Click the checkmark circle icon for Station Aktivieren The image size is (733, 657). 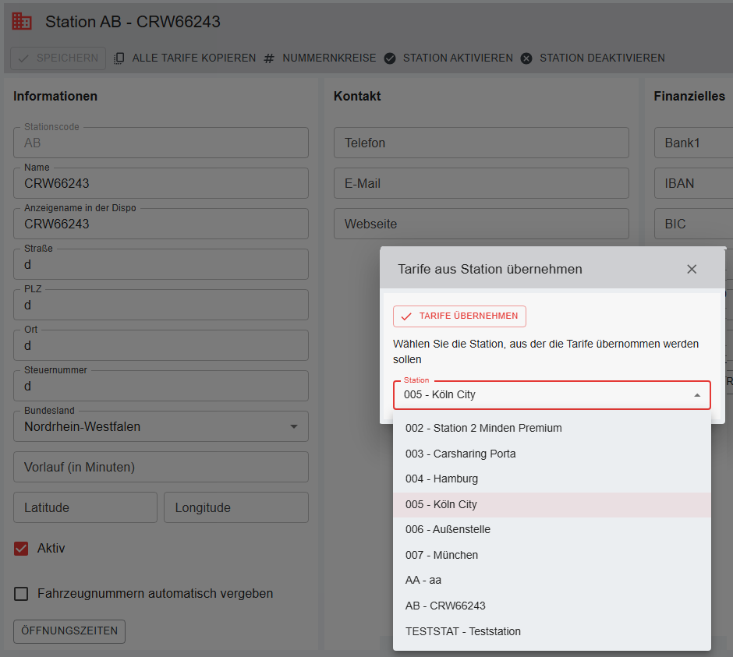pyautogui.click(x=390, y=58)
